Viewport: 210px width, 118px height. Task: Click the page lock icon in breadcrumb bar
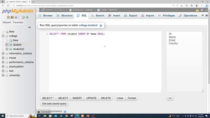tap(198, 10)
